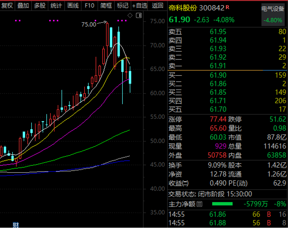Open the 电气设备 sector box
The image size is (288, 228).
point(273,15)
